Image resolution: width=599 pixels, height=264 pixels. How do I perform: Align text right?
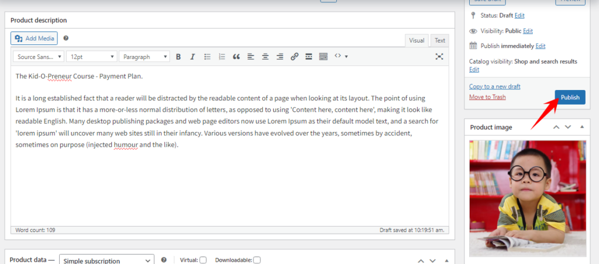(x=280, y=57)
